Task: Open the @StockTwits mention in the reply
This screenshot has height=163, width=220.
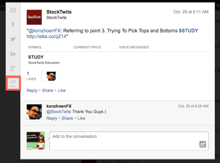Action: point(59,112)
